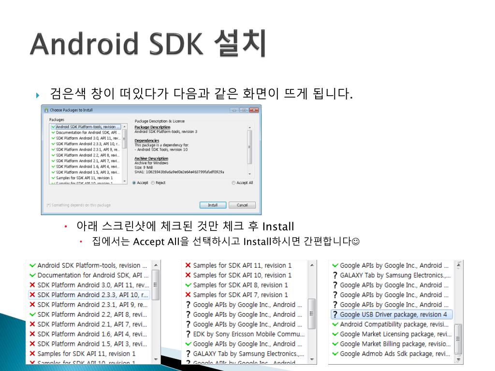Click question mark of Google USB Driver package row
The image size is (495, 371).
click(335, 314)
